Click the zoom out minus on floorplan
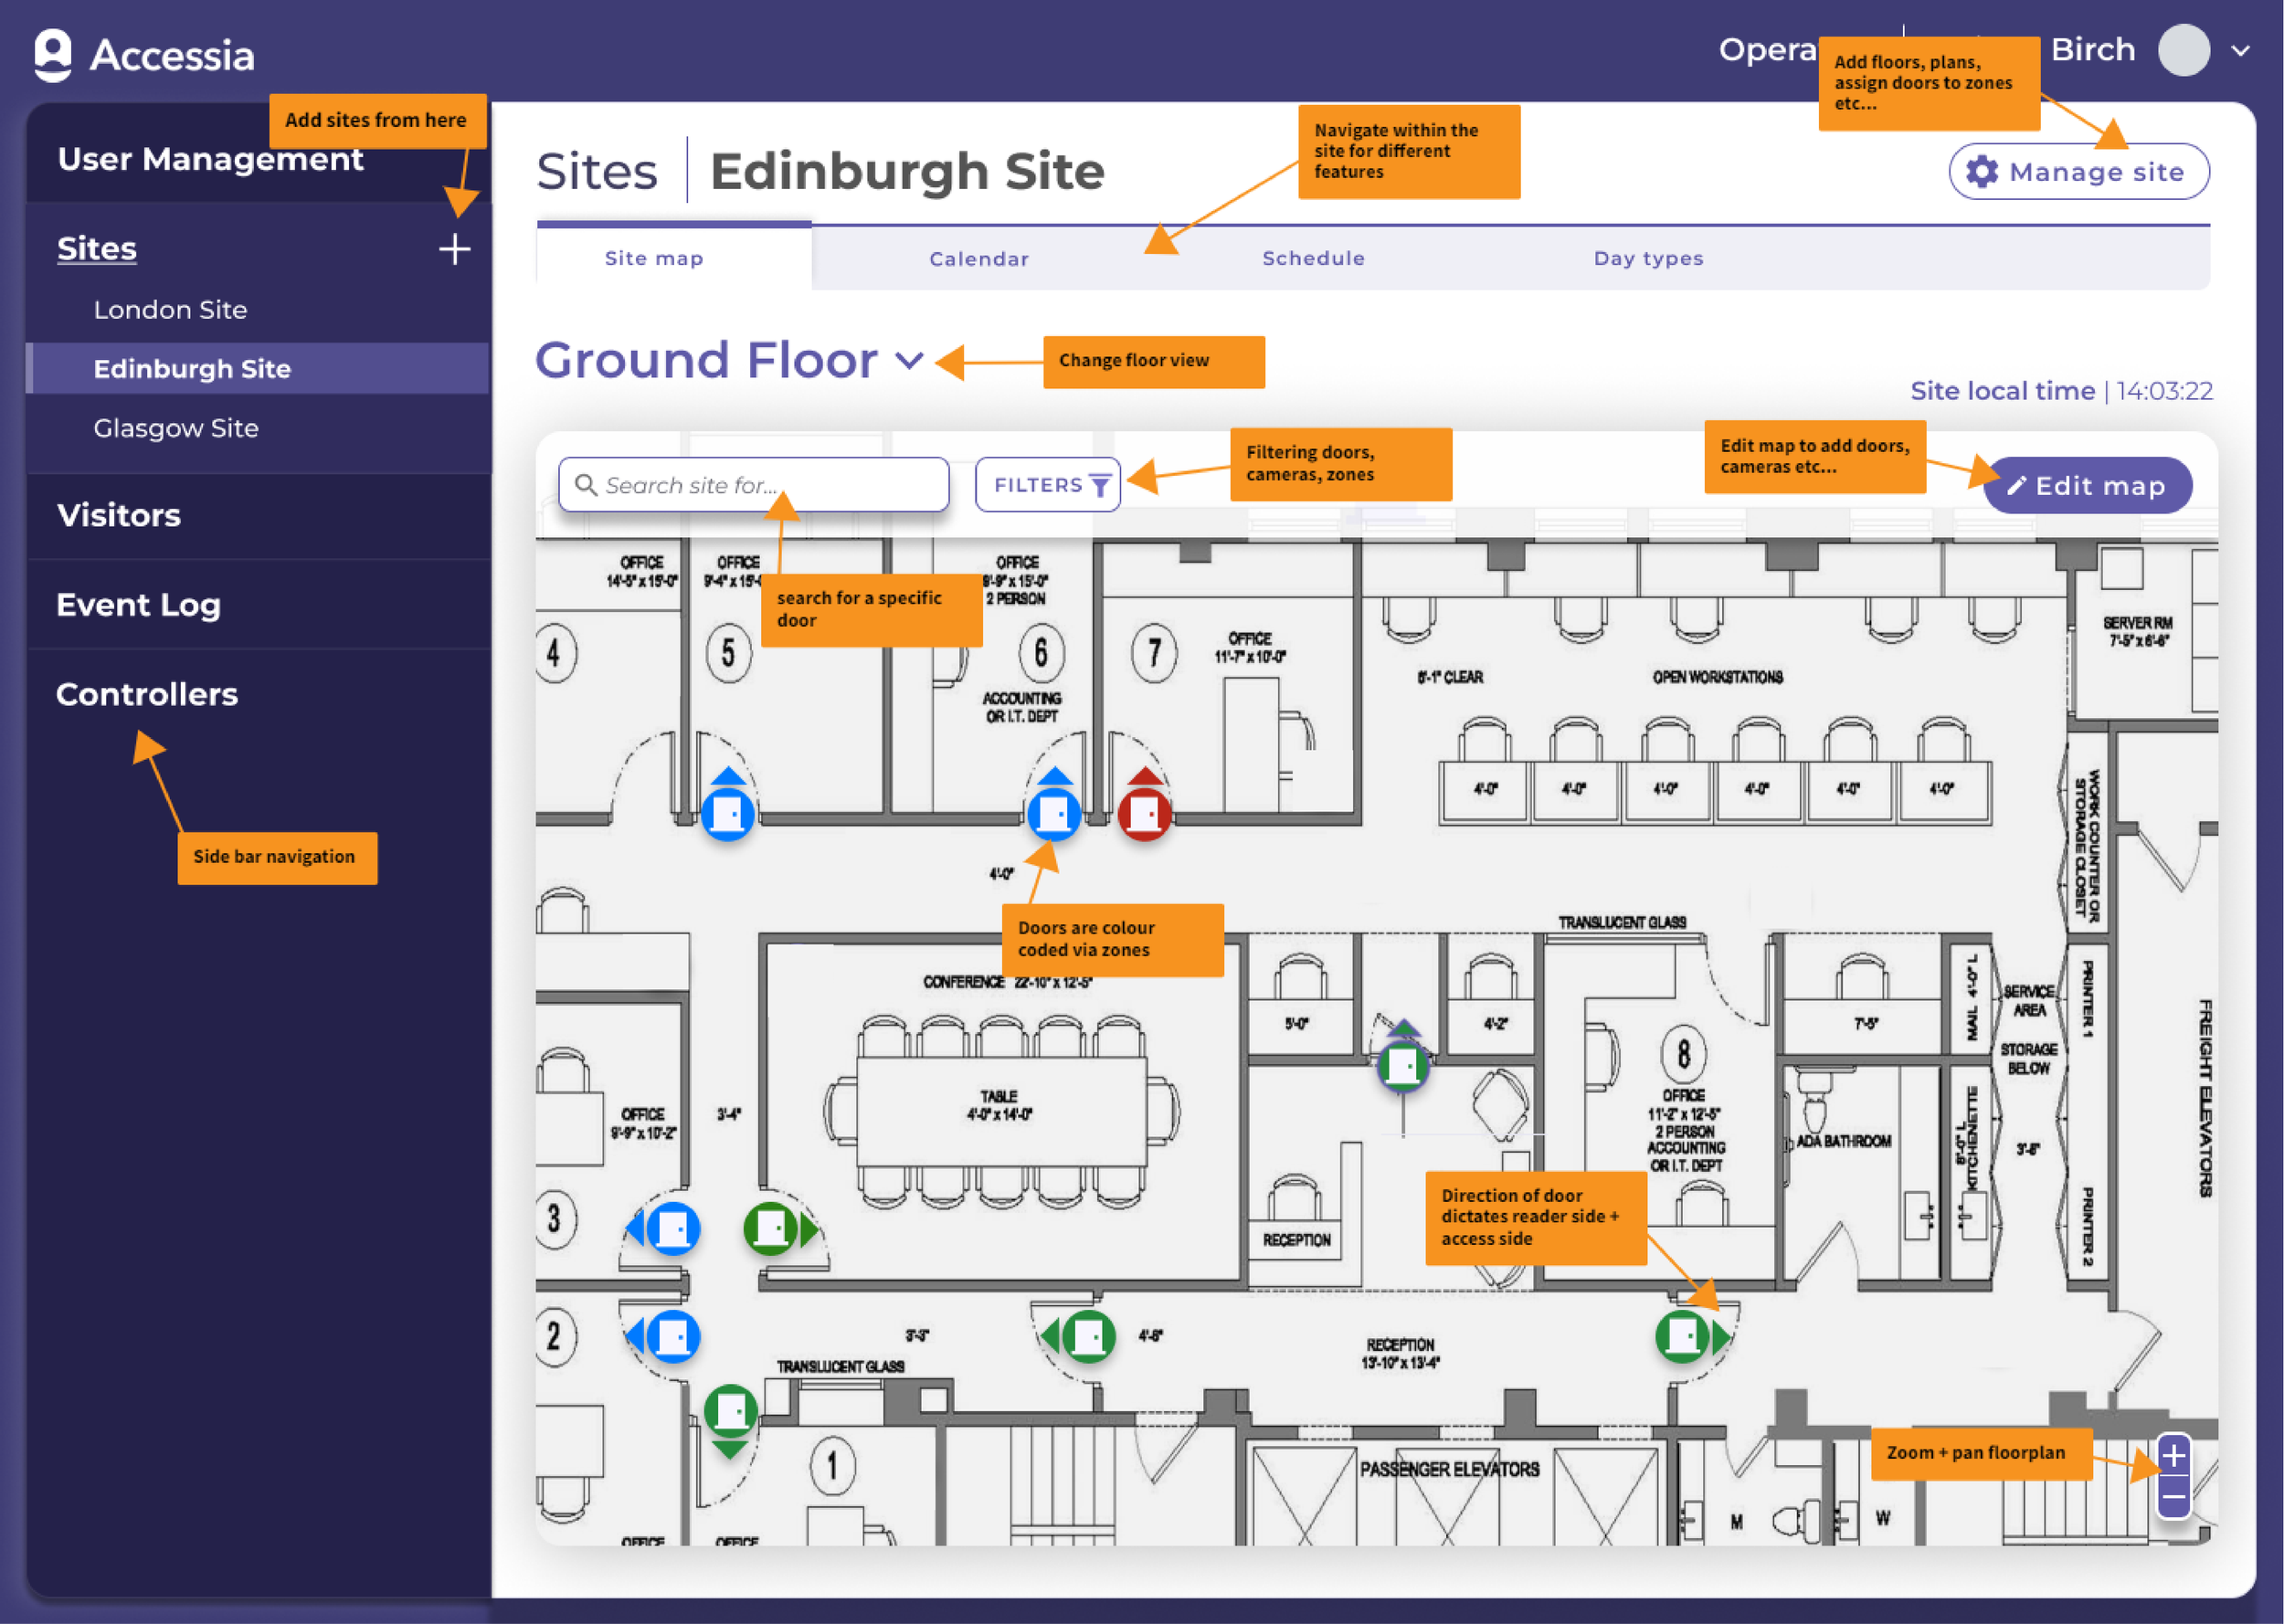Screen dimensions: 2284x1624 2173,1497
